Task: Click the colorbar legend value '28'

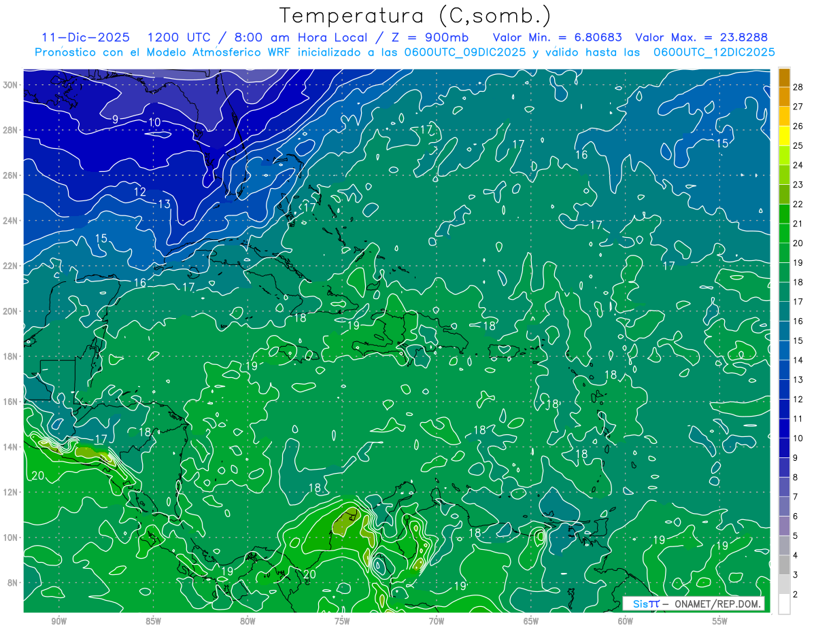Action: pos(798,87)
